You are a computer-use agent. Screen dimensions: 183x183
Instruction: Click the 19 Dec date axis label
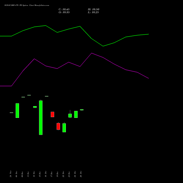click(57, 174)
